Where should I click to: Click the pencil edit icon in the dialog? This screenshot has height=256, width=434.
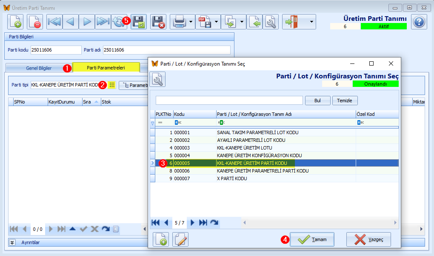(180, 239)
